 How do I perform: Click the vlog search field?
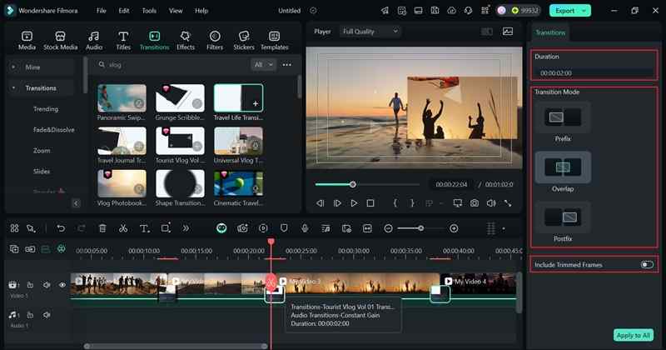pos(172,65)
